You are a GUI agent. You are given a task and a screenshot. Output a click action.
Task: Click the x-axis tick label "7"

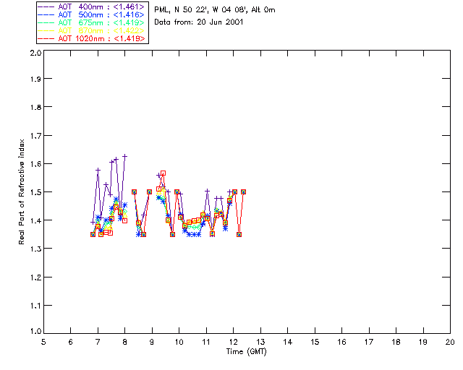(x=98, y=342)
